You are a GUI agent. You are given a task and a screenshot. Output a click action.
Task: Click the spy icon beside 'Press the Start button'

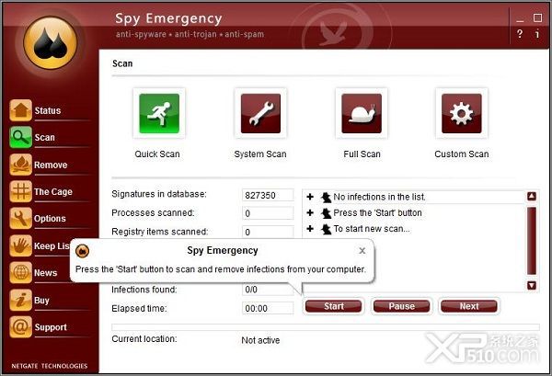tap(326, 213)
